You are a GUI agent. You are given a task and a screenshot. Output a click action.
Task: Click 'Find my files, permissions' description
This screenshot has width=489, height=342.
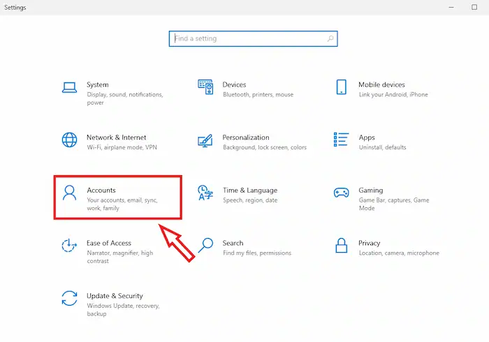click(257, 253)
